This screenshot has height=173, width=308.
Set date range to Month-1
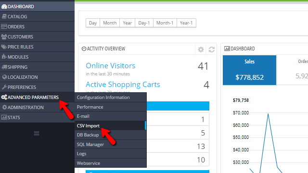click(165, 23)
